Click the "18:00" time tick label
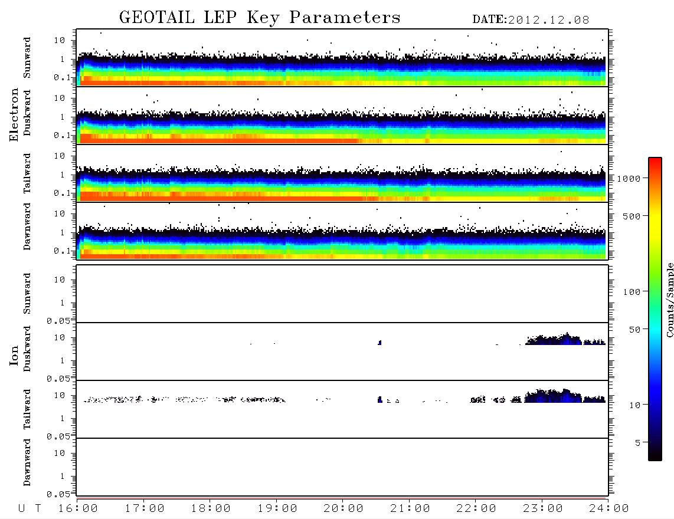Image resolution: width=674 pixels, height=519 pixels. (x=211, y=508)
